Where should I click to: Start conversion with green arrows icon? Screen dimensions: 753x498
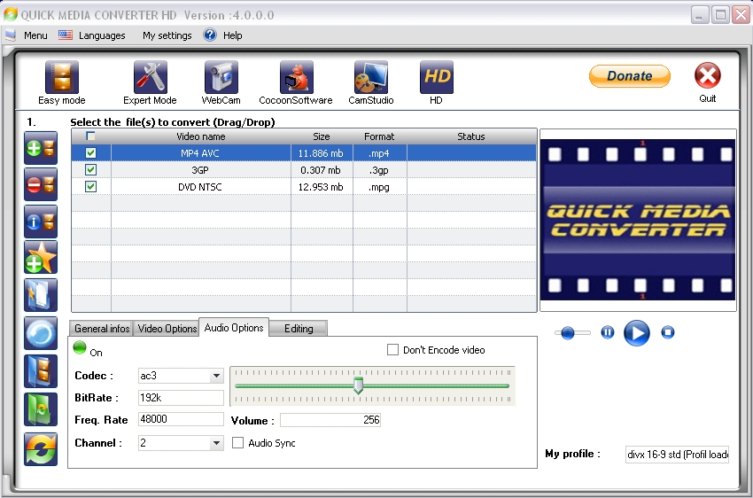coord(41,449)
